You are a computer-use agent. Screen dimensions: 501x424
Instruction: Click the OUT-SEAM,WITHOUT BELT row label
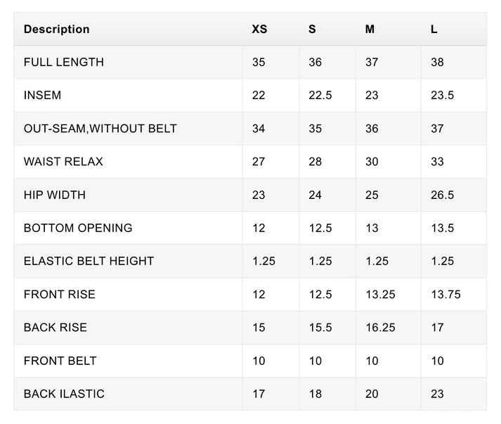click(x=100, y=129)
